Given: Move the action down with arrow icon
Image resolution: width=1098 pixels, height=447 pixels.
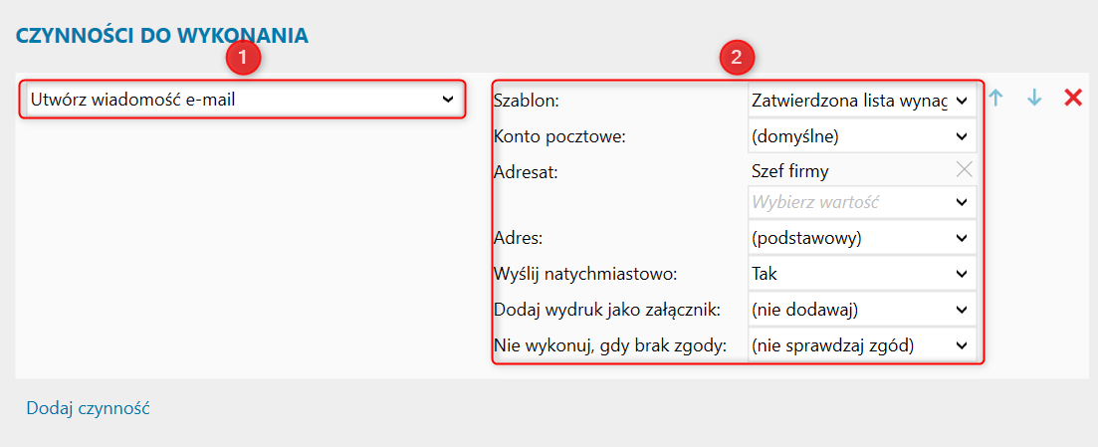Looking at the screenshot, I should (x=1034, y=98).
